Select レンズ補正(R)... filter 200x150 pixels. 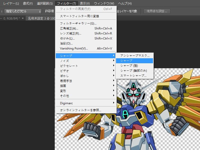(x=86, y=33)
